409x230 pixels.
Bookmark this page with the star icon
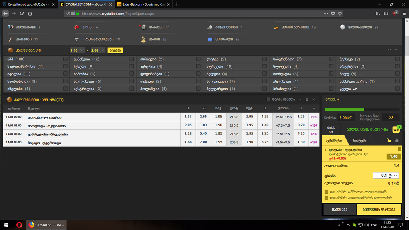pyautogui.click(x=340, y=13)
